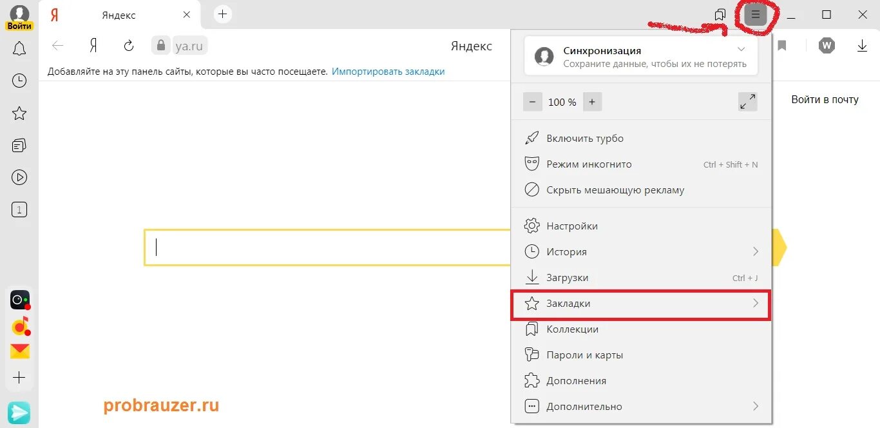Open a new tab with plus button

pyautogui.click(x=222, y=14)
